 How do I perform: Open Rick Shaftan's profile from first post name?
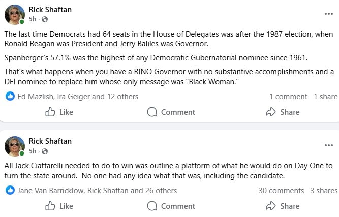50,9
